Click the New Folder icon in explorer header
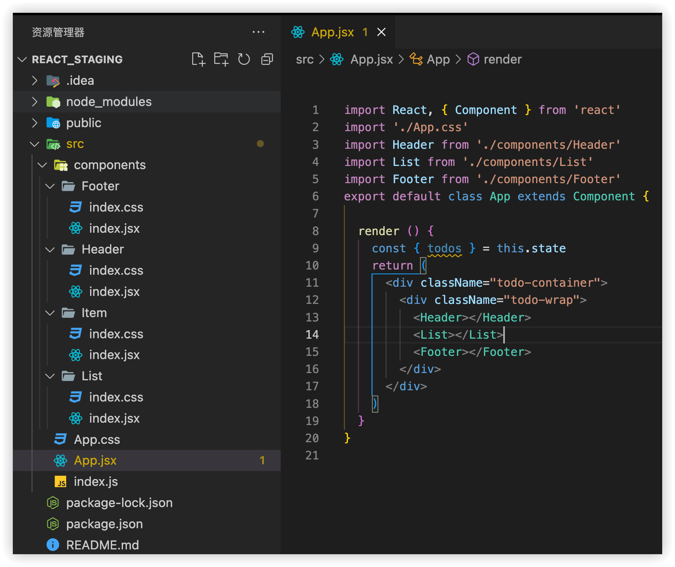This screenshot has width=675, height=567. (221, 59)
